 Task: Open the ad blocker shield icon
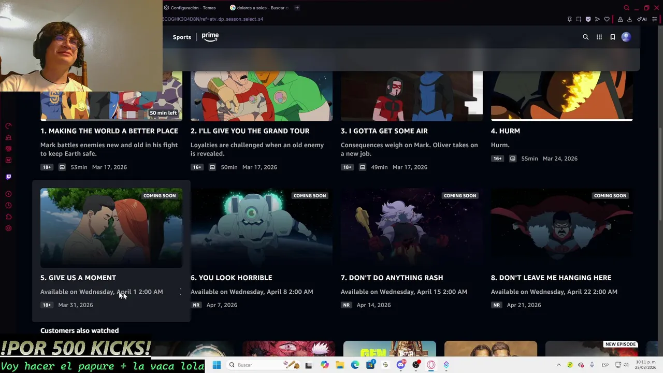pyautogui.click(x=588, y=19)
